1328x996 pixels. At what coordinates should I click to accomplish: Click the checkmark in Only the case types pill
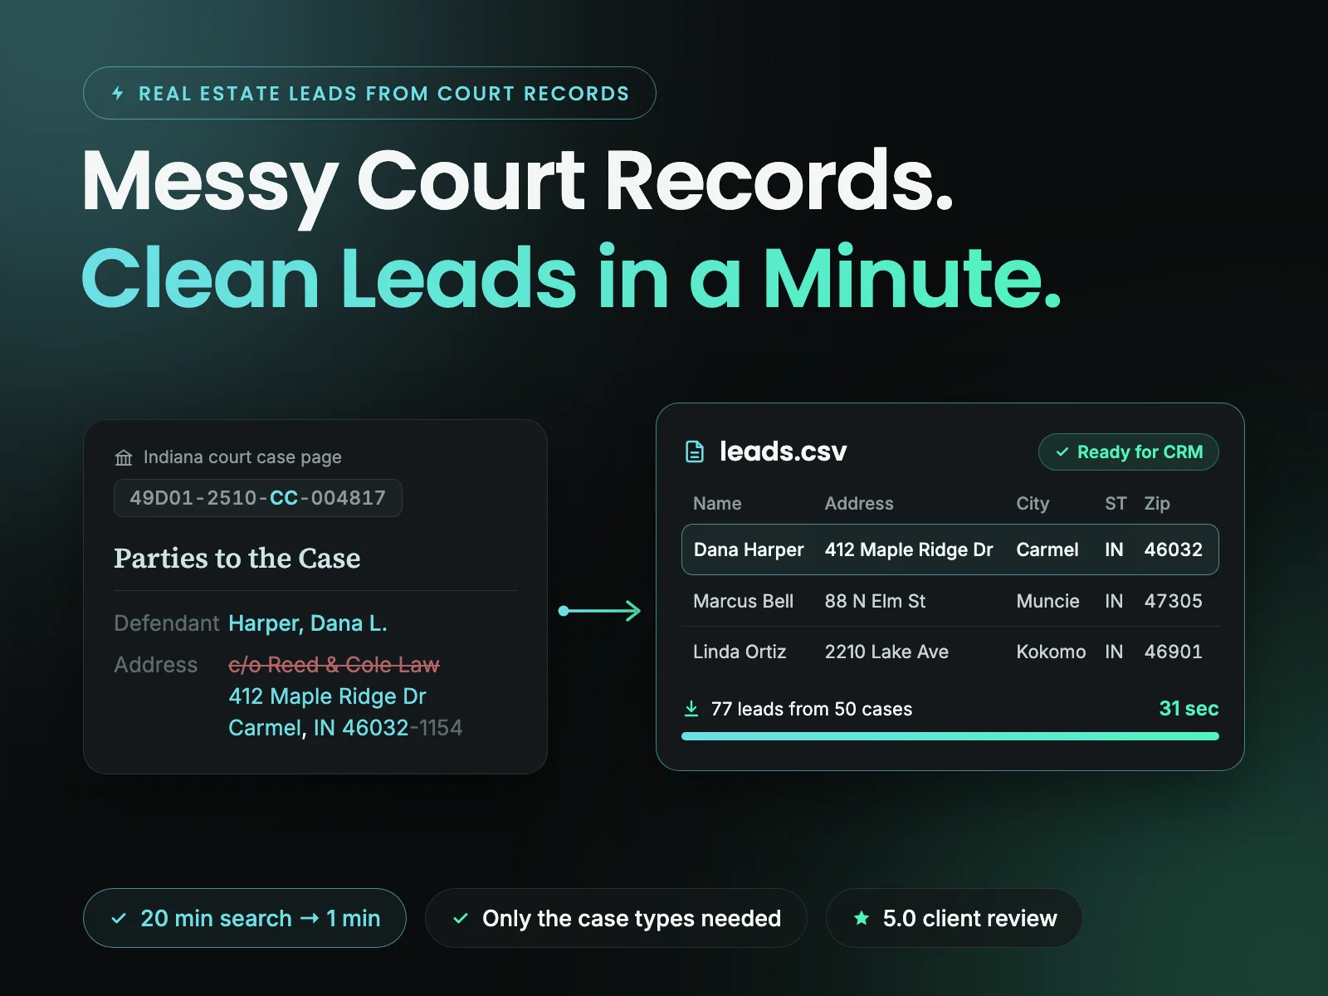[461, 919]
